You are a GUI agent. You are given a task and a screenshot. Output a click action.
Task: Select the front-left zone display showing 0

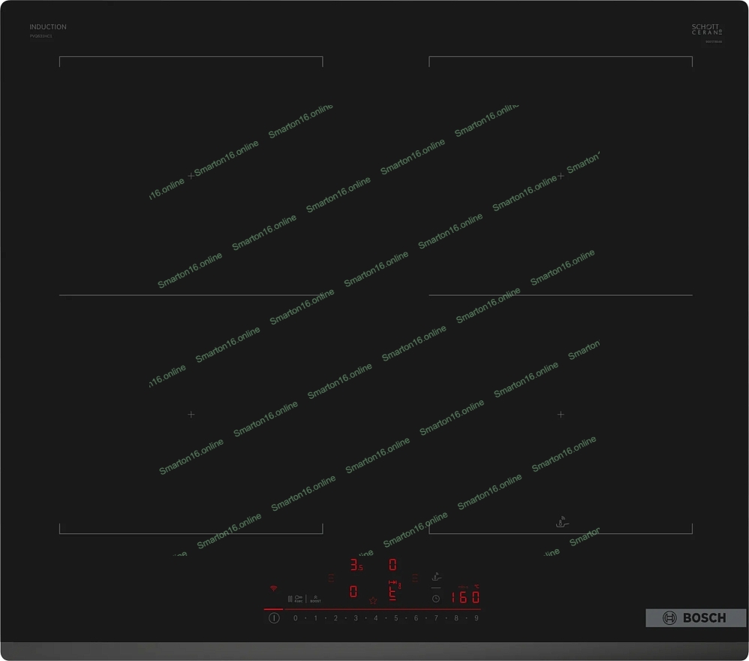pyautogui.click(x=353, y=592)
